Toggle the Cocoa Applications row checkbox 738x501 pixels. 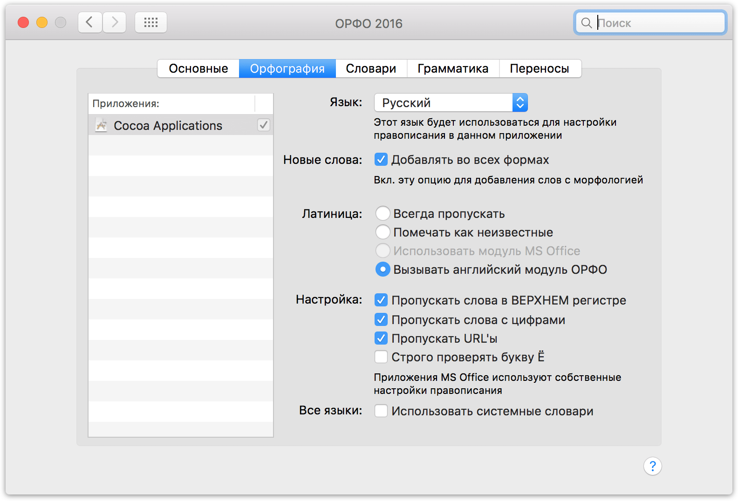(x=264, y=125)
